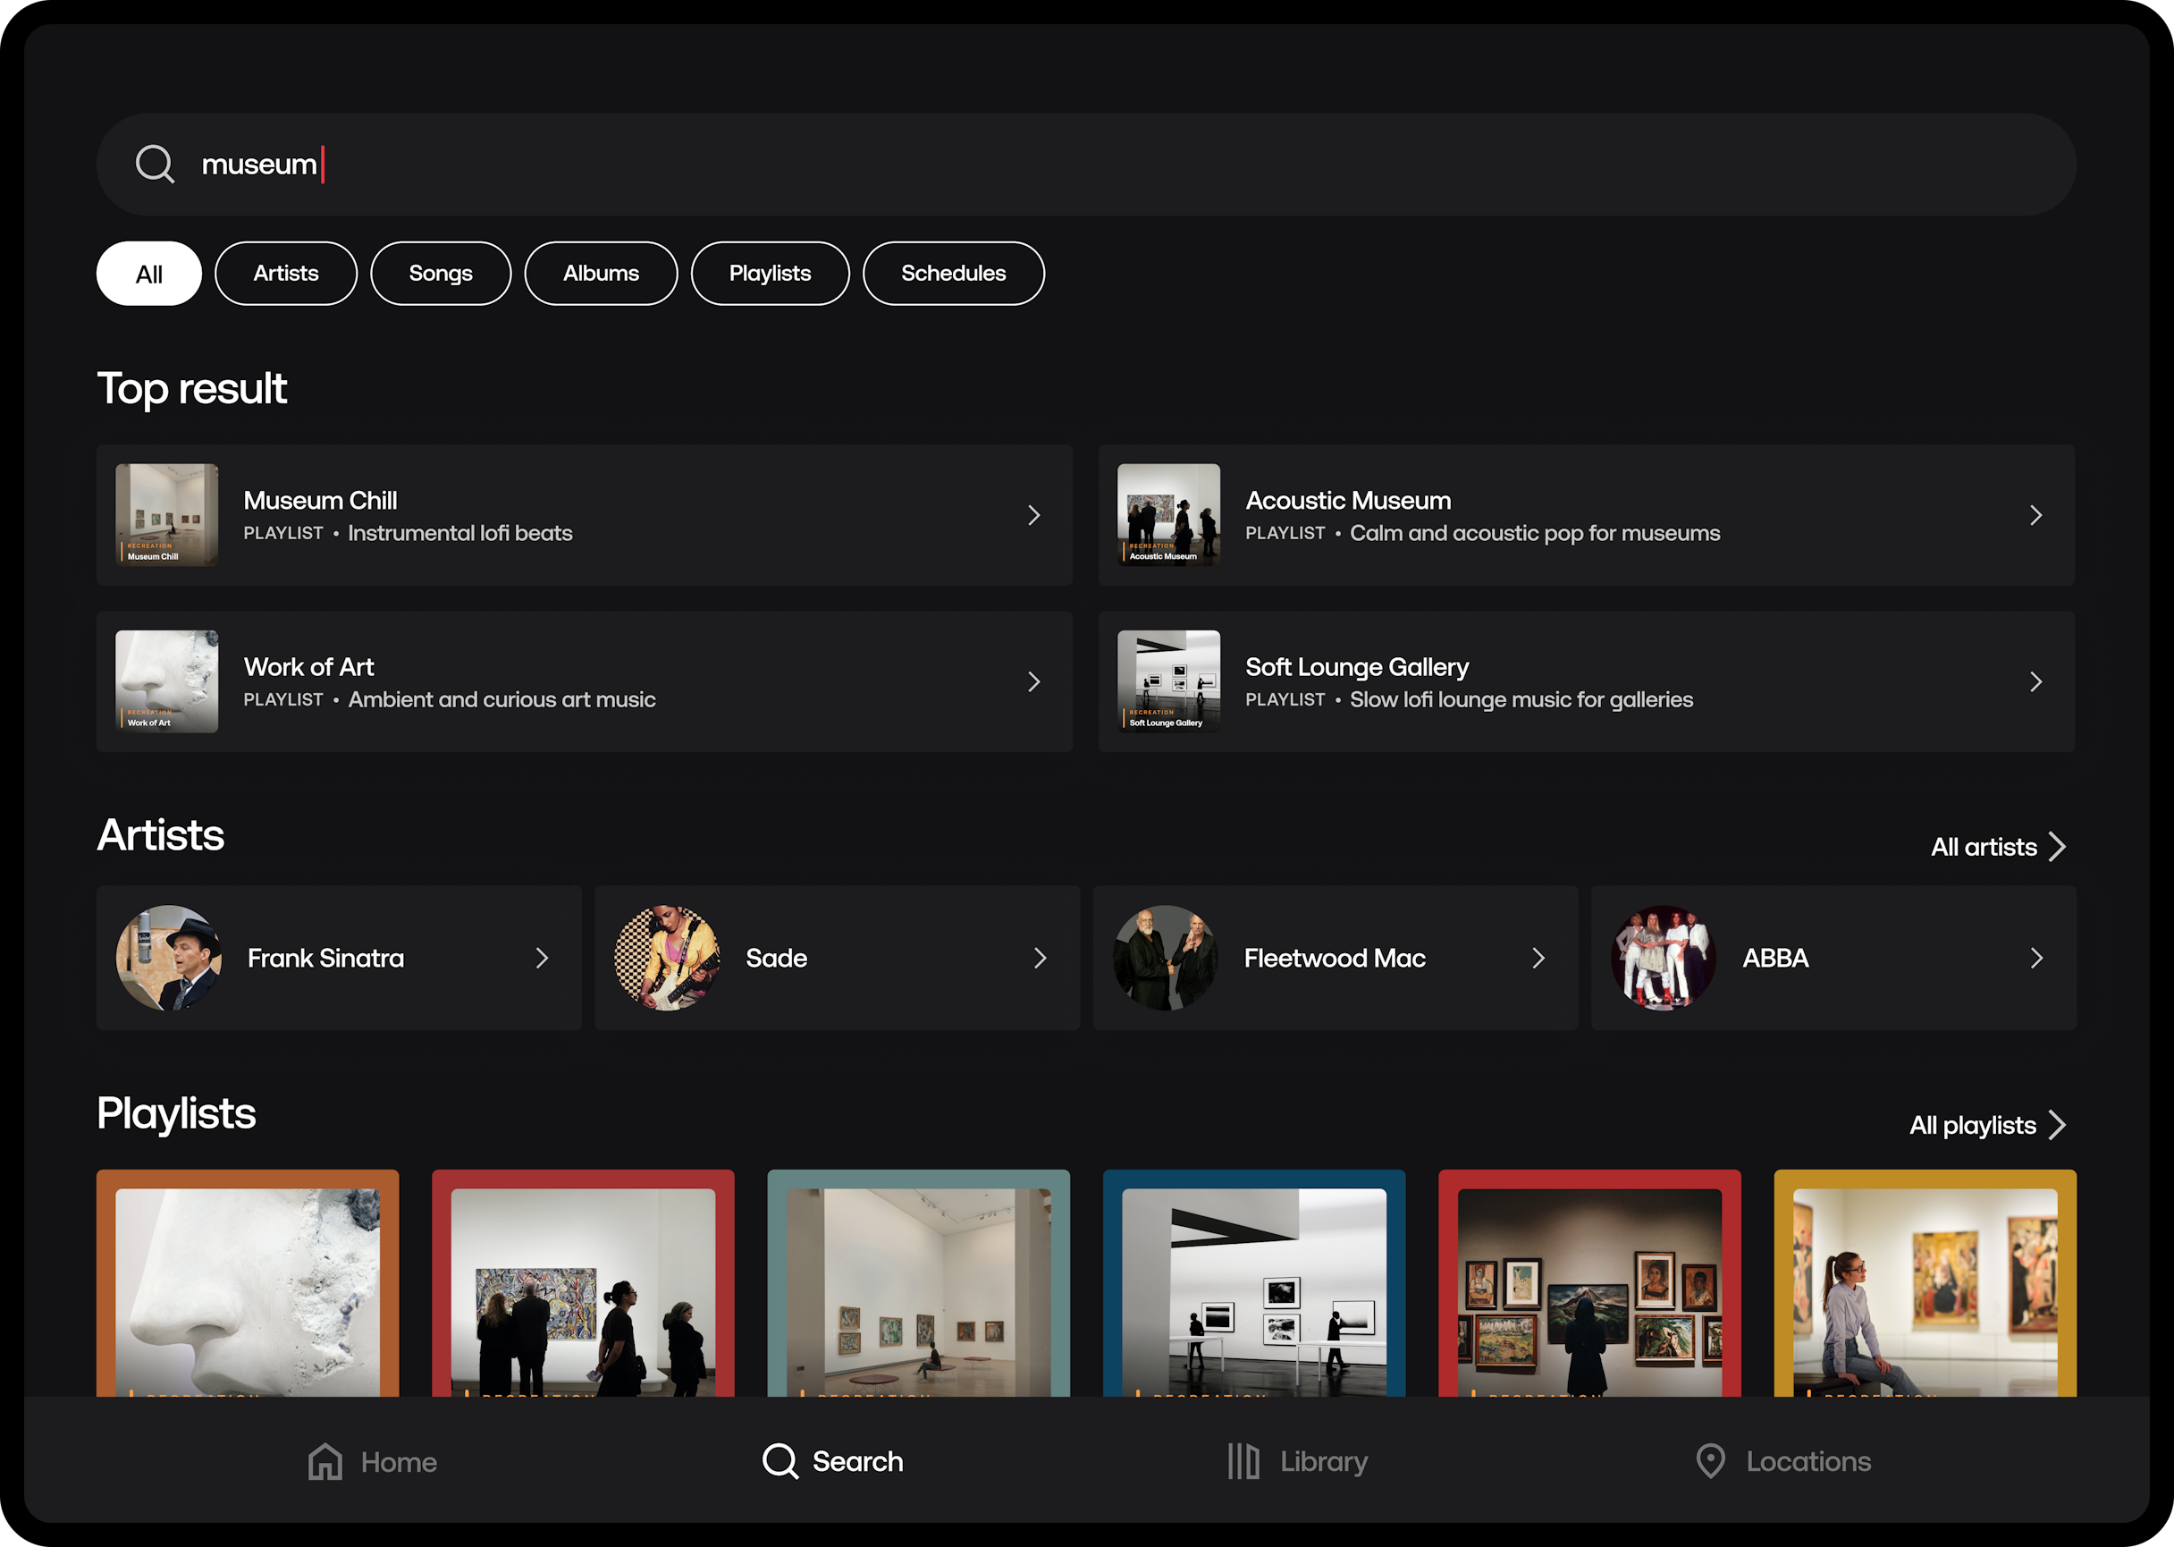Open the Home tab icon
This screenshot has width=2174, height=1547.
coord(324,1461)
